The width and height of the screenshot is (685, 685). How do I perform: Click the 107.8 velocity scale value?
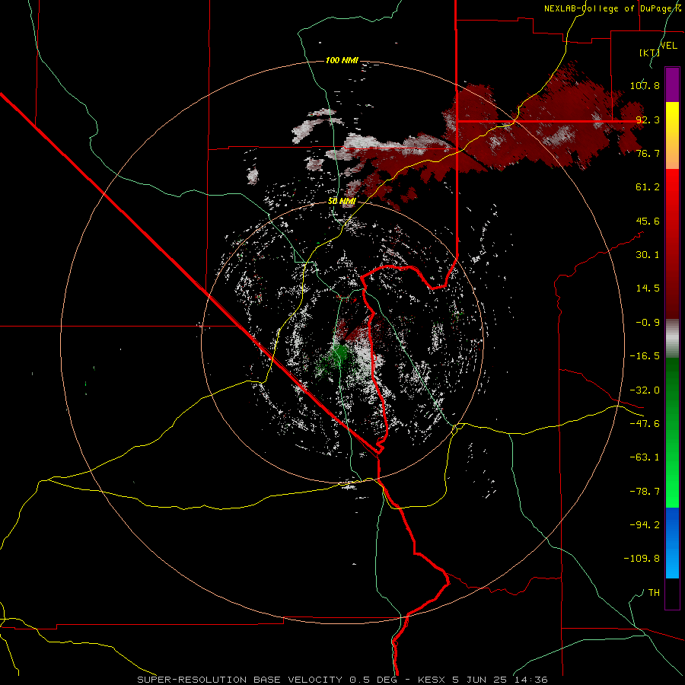(645, 85)
